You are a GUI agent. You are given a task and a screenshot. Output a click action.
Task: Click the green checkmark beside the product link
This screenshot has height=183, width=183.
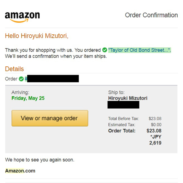click(104, 50)
